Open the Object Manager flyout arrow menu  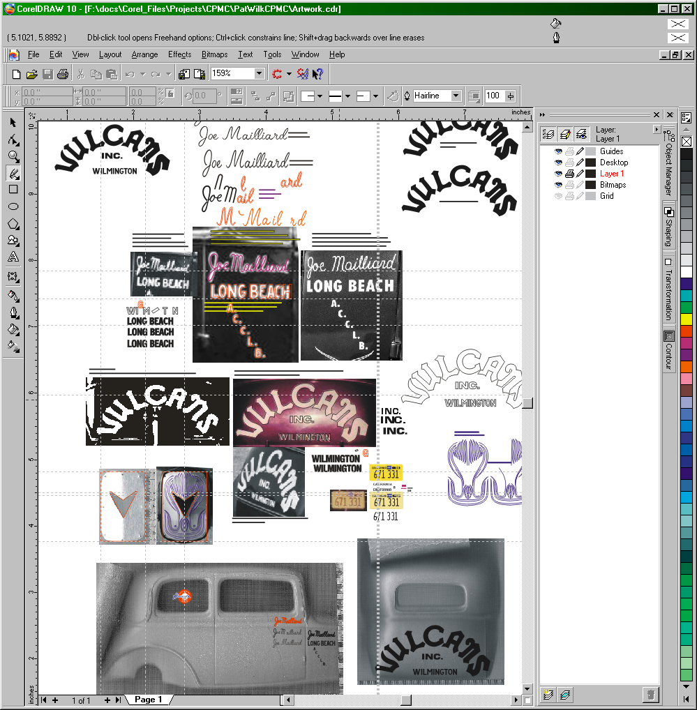(x=656, y=130)
